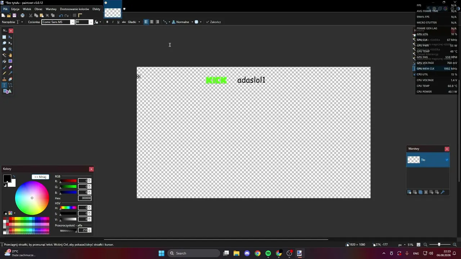Open the Edycja menu
This screenshot has height=259, width=461.
(15, 9)
